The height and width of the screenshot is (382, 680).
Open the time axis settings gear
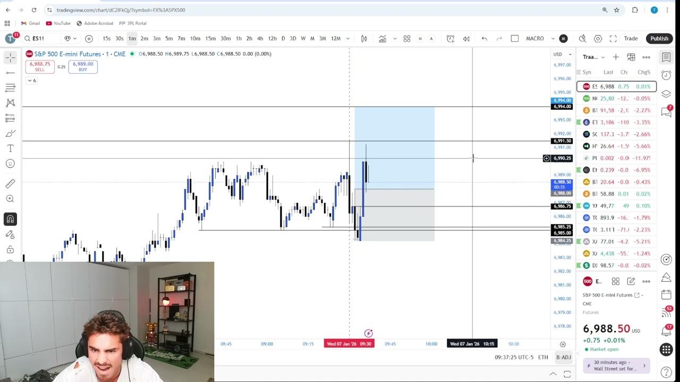(x=563, y=344)
